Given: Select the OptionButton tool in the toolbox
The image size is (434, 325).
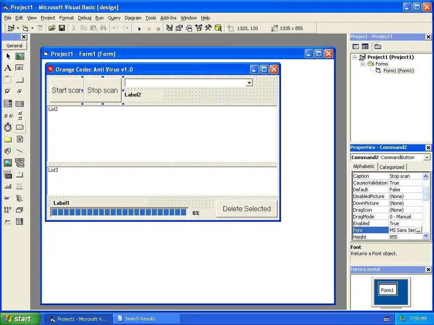Looking at the screenshot, I should coord(19,92).
